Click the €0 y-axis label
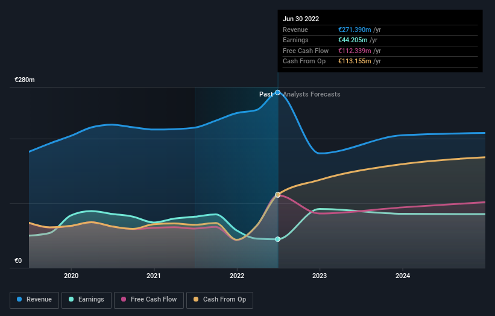This screenshot has height=316, width=495. click(18, 261)
